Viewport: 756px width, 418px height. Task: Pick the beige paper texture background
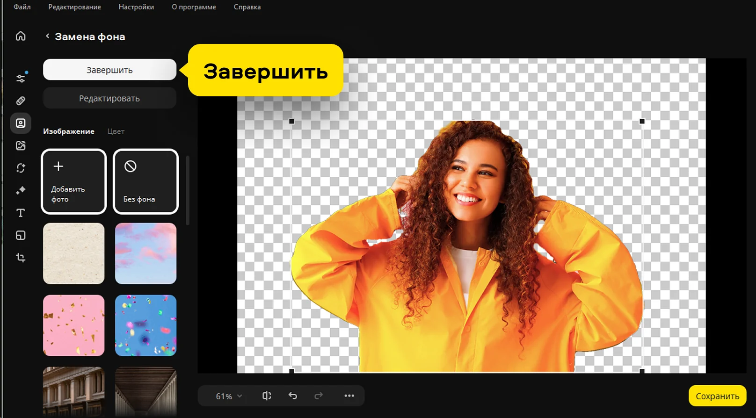tap(73, 253)
